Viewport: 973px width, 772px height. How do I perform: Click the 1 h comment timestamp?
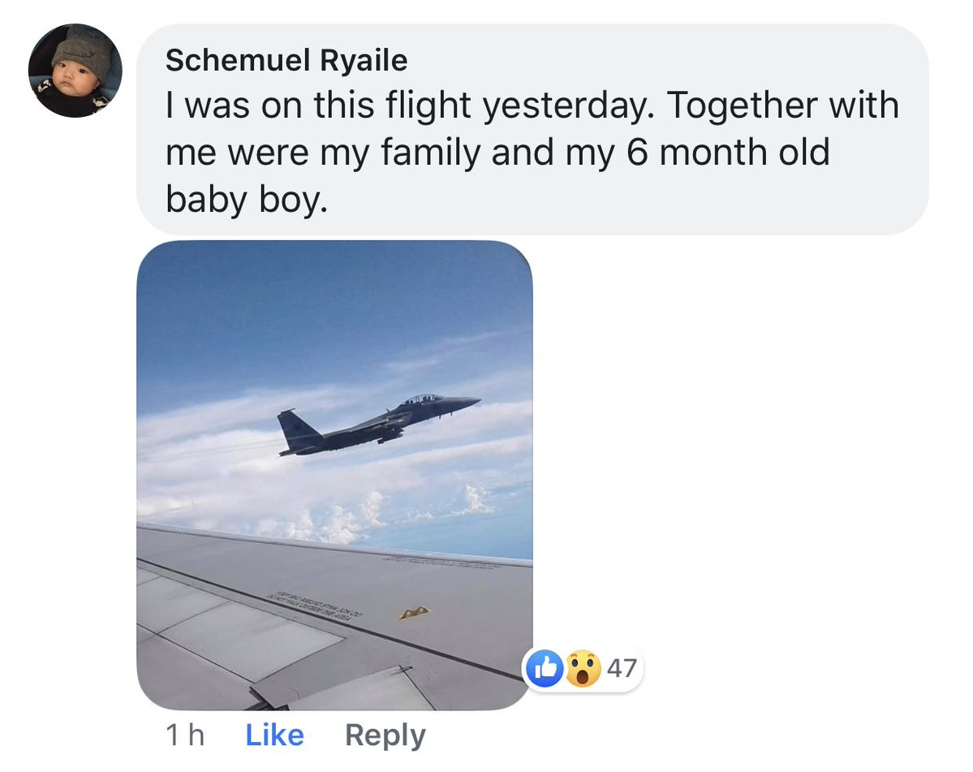pyautogui.click(x=184, y=735)
